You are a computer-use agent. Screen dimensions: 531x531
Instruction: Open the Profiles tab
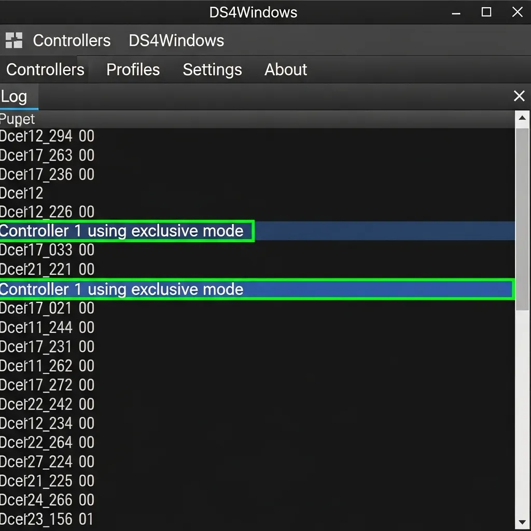132,69
